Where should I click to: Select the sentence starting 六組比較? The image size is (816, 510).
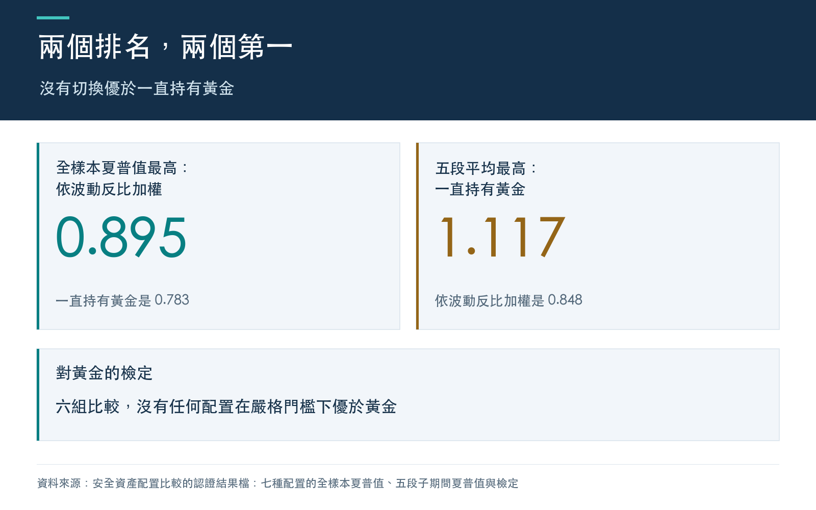226,407
